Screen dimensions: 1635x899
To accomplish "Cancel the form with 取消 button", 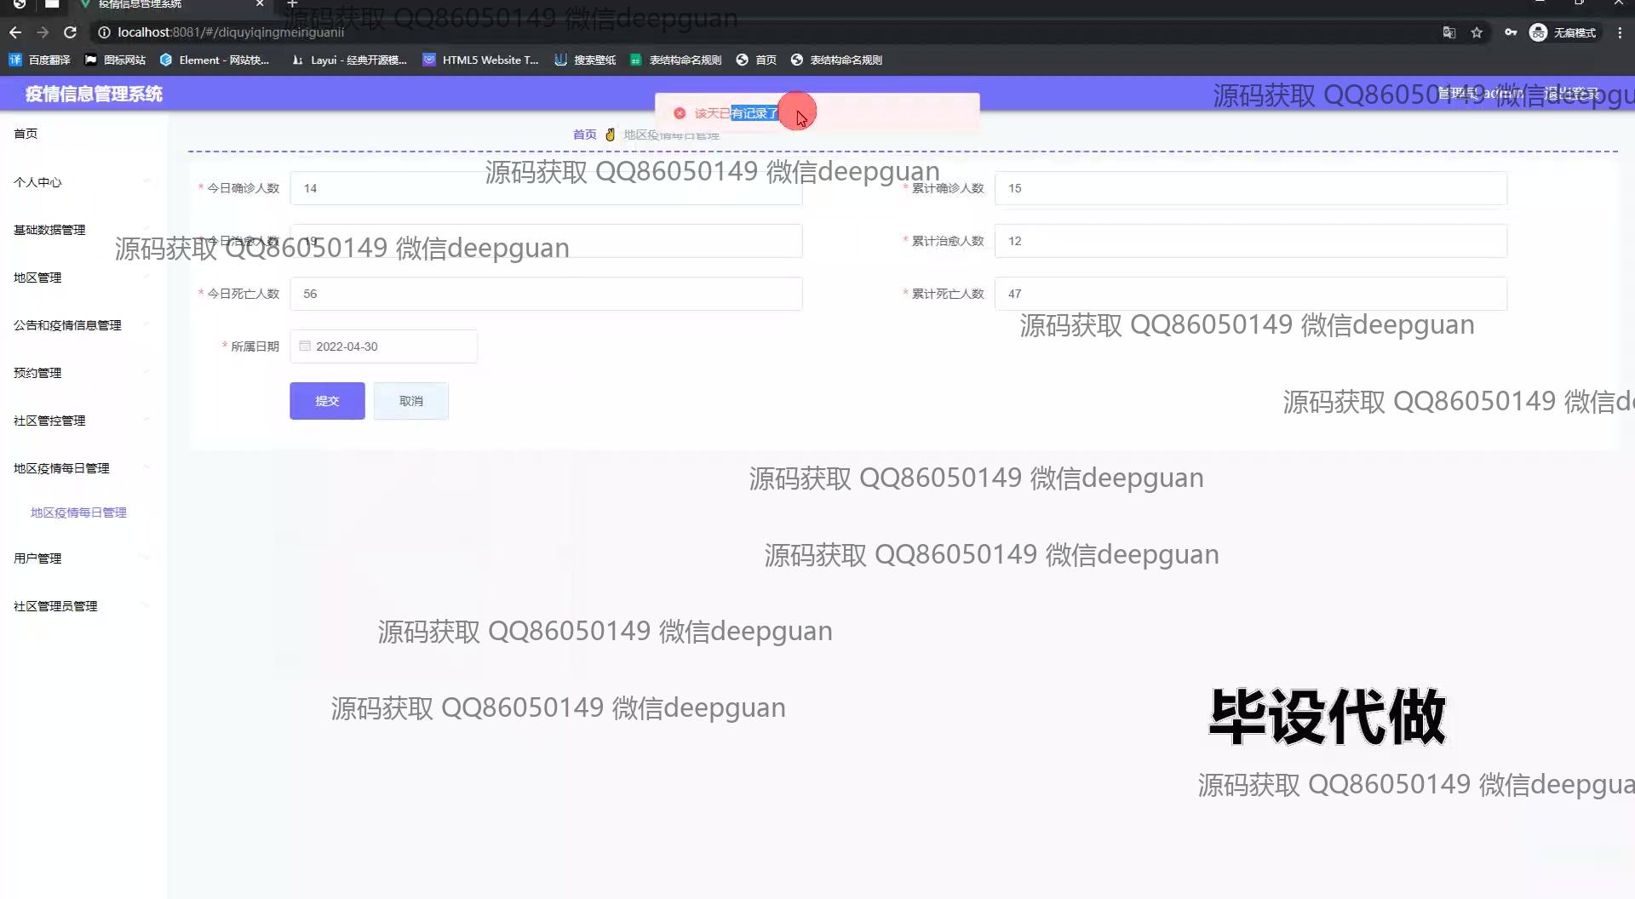I will pos(410,401).
